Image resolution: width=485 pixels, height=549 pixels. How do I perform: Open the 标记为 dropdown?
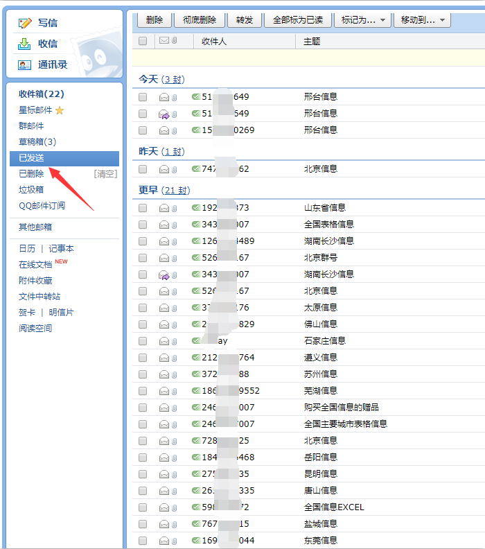(x=364, y=19)
